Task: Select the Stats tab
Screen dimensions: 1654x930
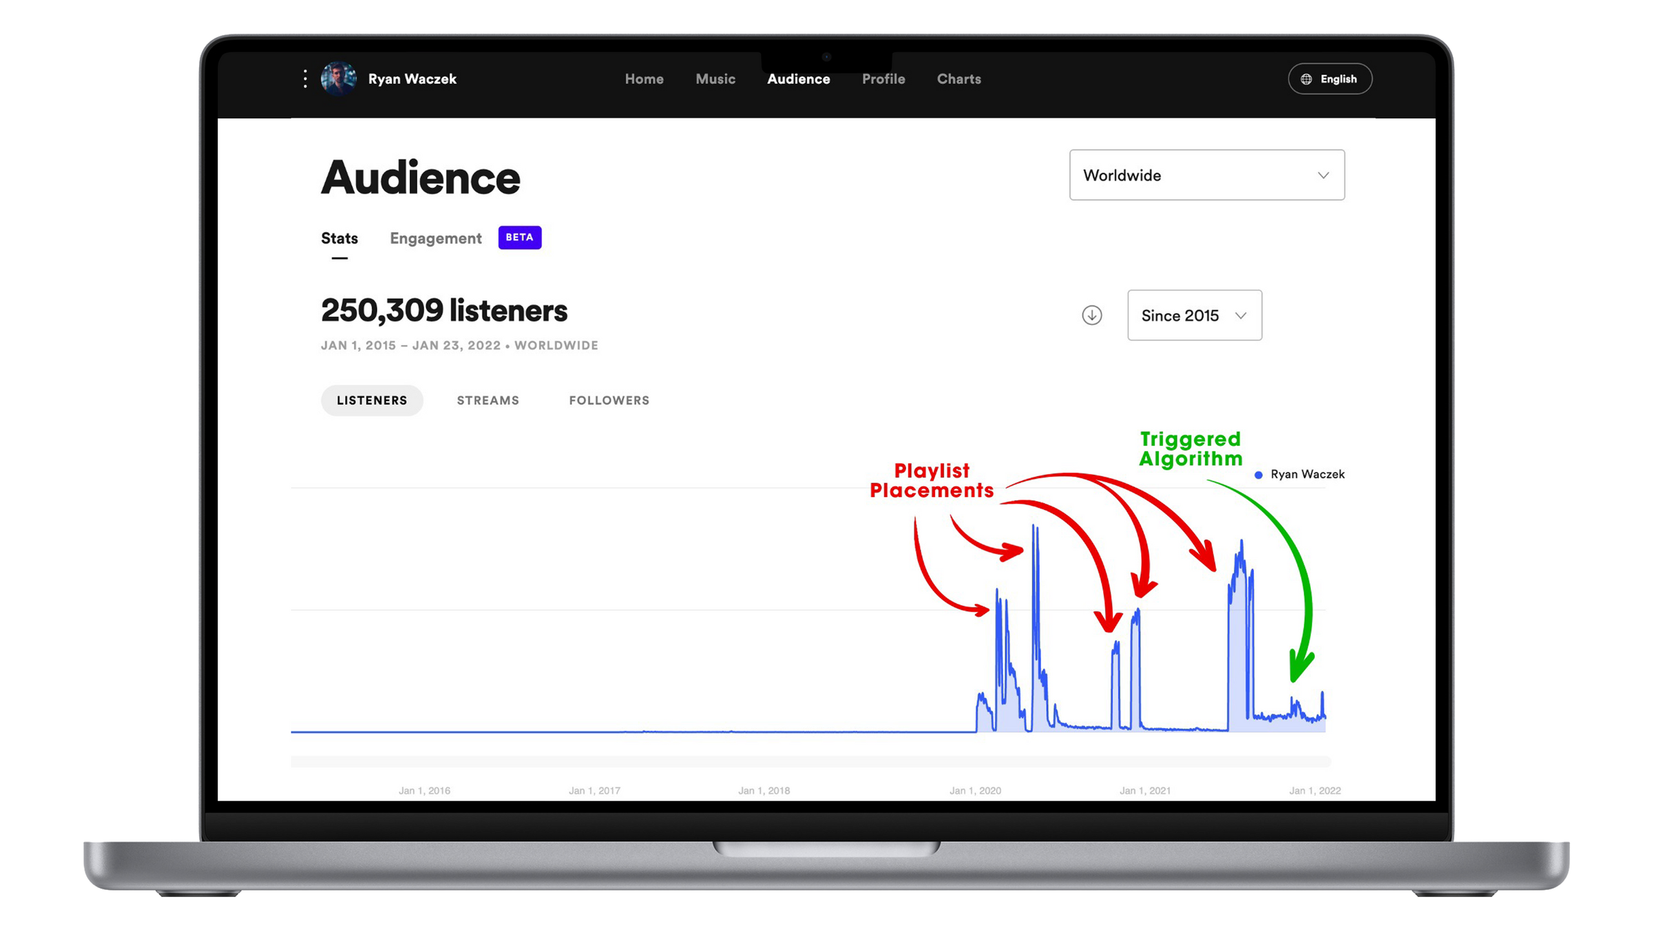Action: point(339,238)
